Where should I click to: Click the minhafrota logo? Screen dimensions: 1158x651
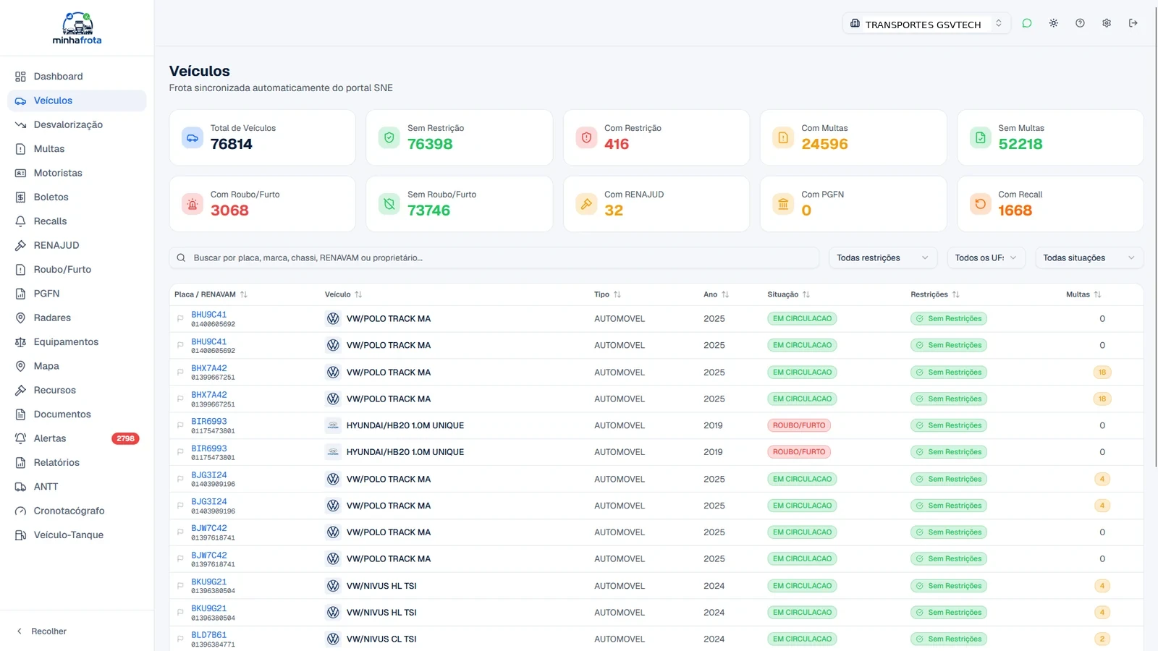[77, 28]
